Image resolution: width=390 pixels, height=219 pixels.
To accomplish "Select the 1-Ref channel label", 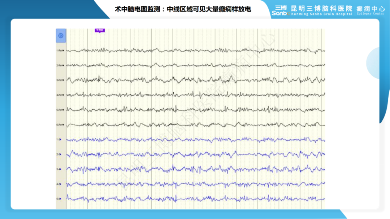I will click(60, 51).
